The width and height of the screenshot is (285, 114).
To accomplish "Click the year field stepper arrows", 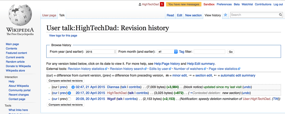I will point(115,52).
